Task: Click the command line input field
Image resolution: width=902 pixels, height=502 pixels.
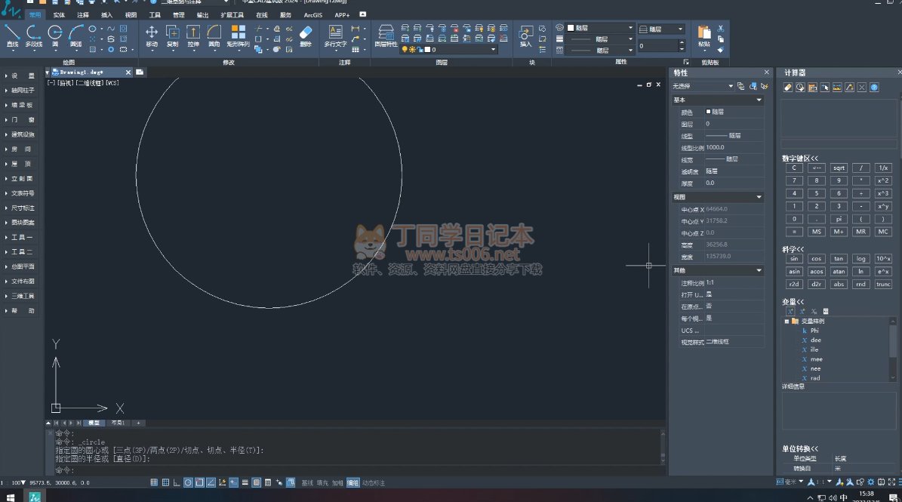Action: coord(355,470)
